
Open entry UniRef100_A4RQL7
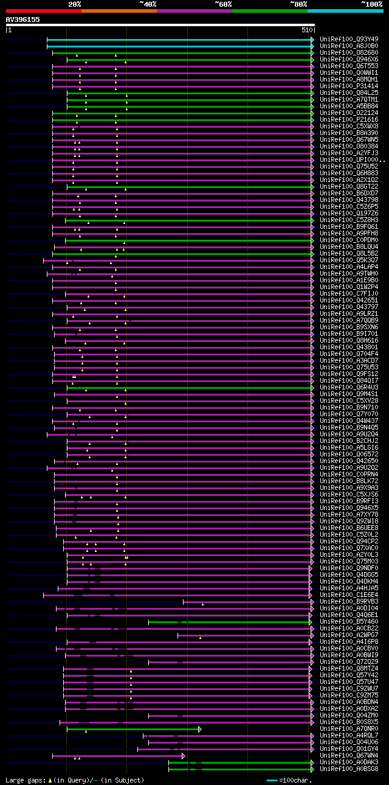click(349, 735)
